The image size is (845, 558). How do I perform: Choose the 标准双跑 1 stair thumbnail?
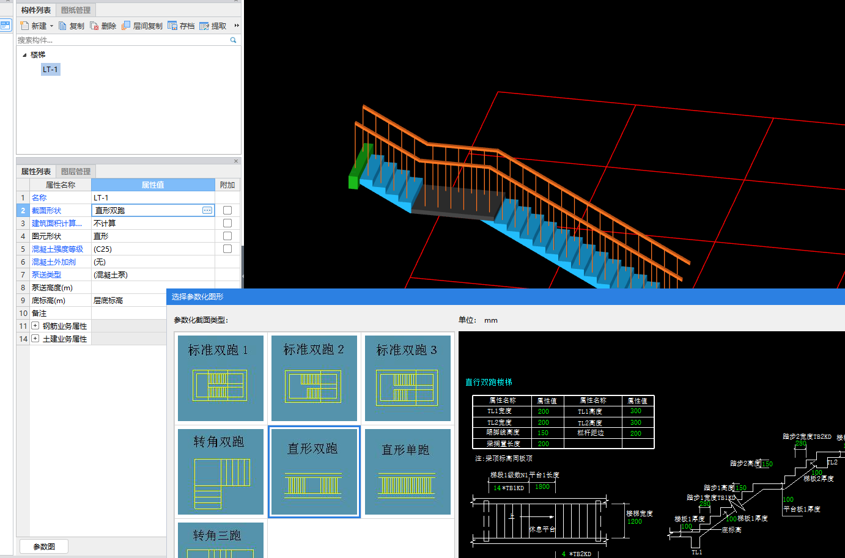[221, 378]
